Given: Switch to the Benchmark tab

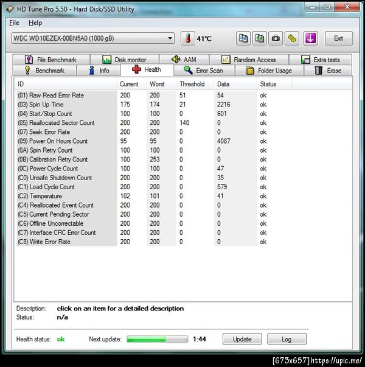Looking at the screenshot, I should 44,71.
